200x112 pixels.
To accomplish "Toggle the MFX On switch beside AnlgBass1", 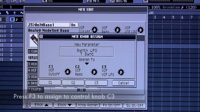I will coord(74,25).
